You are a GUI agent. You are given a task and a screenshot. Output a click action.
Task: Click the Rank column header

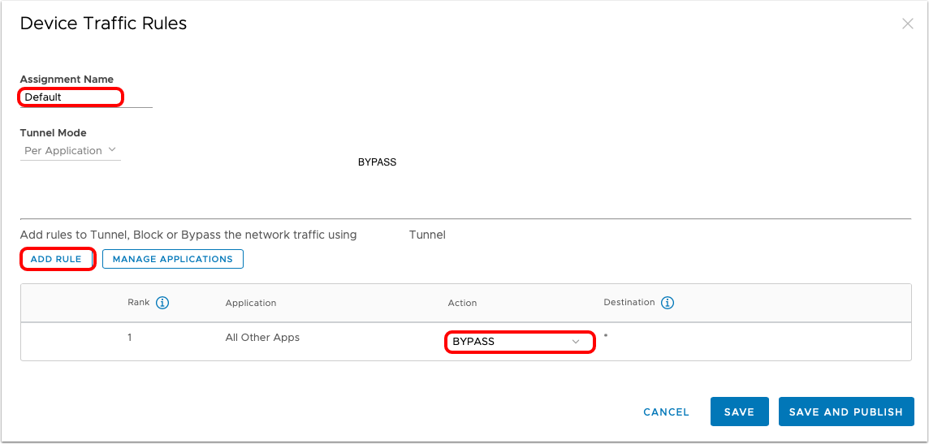tap(139, 302)
